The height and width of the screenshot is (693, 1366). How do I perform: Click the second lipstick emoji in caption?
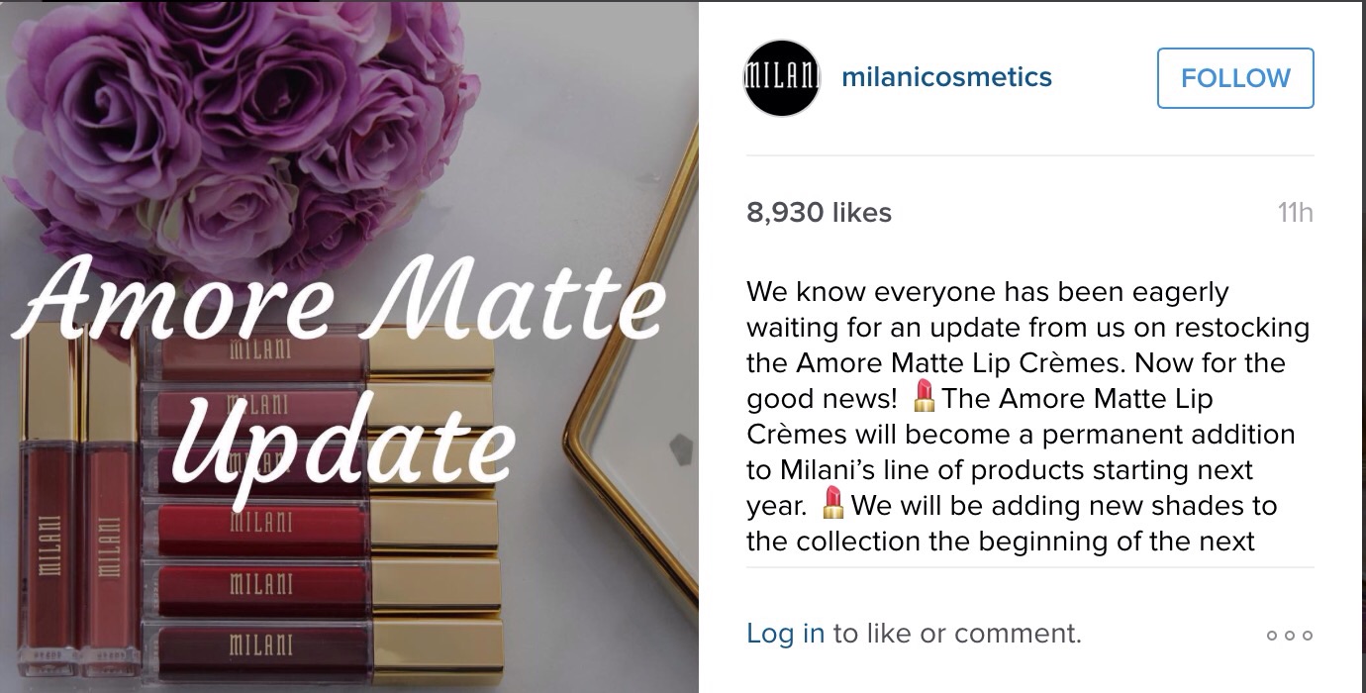point(833,505)
